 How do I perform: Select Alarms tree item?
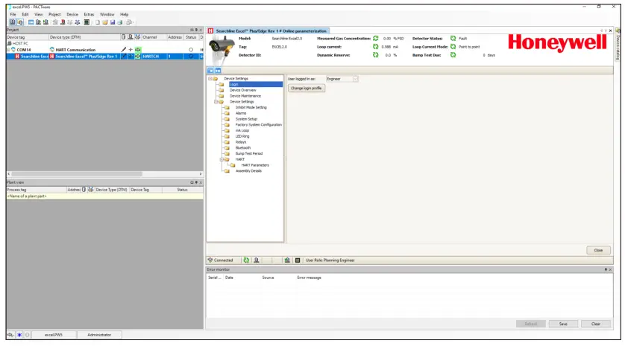(241, 113)
